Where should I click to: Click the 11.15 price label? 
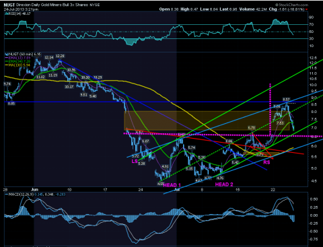coord(53,75)
